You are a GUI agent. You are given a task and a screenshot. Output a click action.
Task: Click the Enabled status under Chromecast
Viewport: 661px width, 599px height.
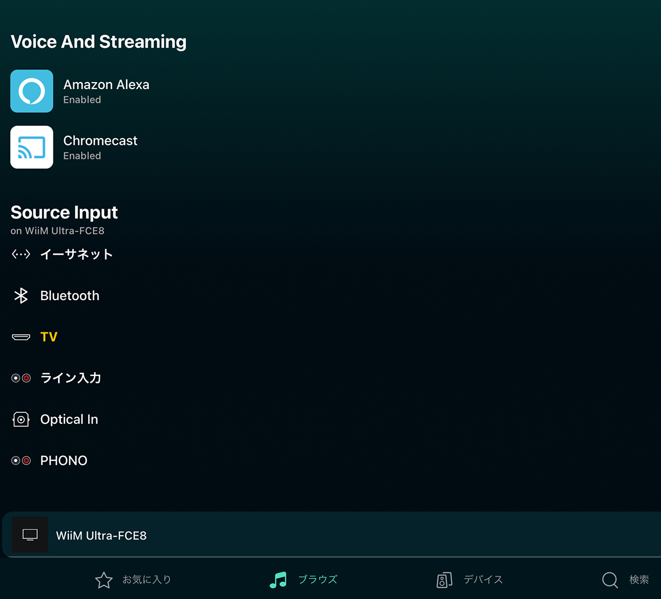coord(82,156)
